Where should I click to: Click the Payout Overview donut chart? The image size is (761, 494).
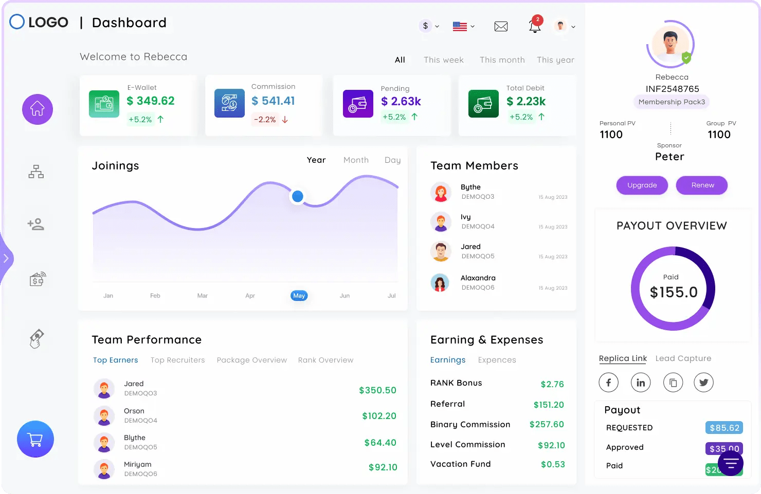click(x=673, y=289)
